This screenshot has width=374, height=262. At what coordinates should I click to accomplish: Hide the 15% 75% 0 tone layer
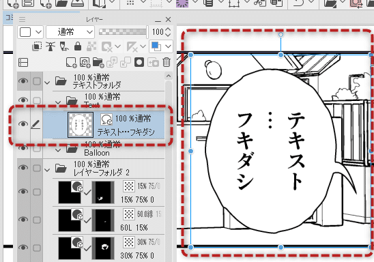coord(23,192)
